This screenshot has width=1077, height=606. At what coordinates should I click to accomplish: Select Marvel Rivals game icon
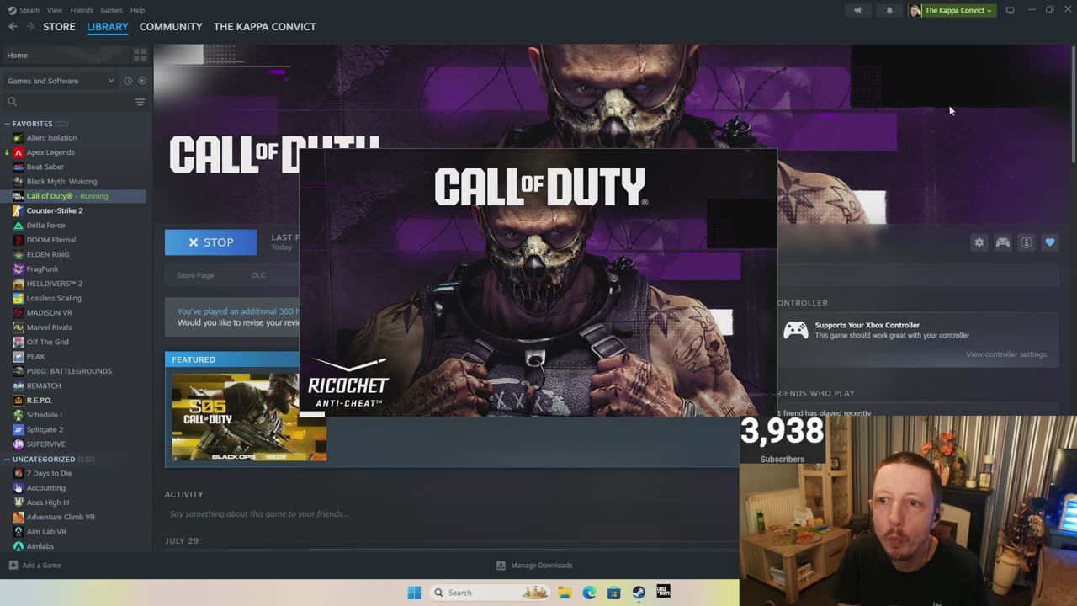pyautogui.click(x=19, y=327)
